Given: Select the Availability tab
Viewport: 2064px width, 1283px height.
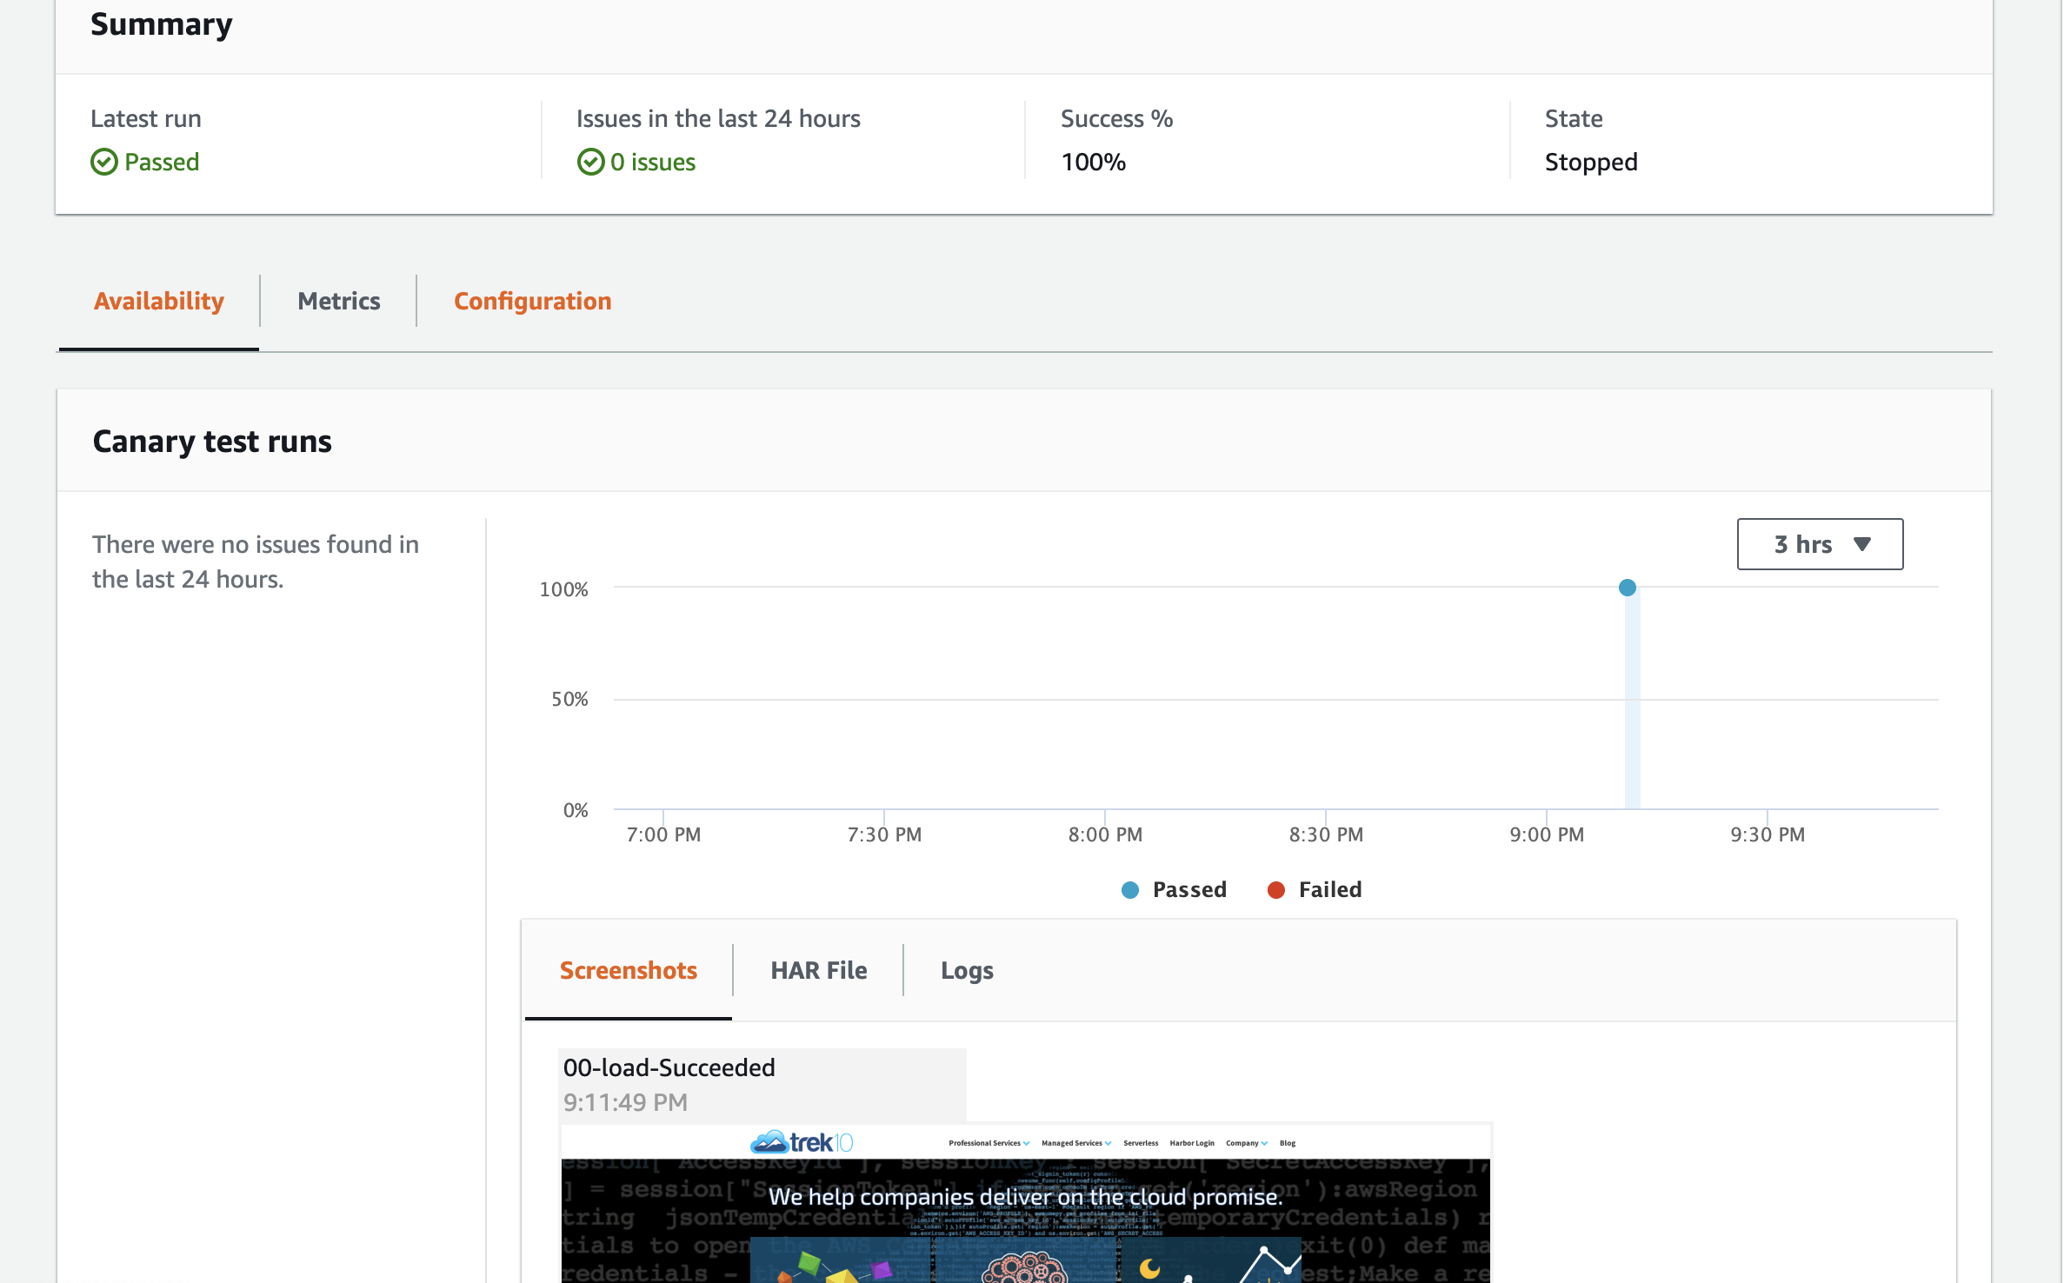Looking at the screenshot, I should click(x=159, y=301).
